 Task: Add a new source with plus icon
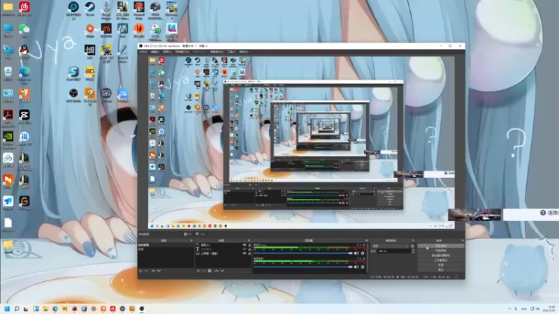(x=198, y=271)
